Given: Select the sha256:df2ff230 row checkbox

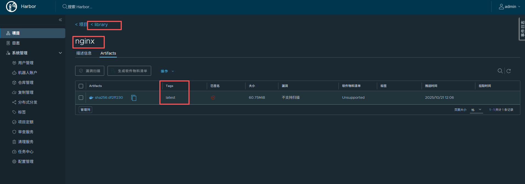Looking at the screenshot, I should point(81,98).
